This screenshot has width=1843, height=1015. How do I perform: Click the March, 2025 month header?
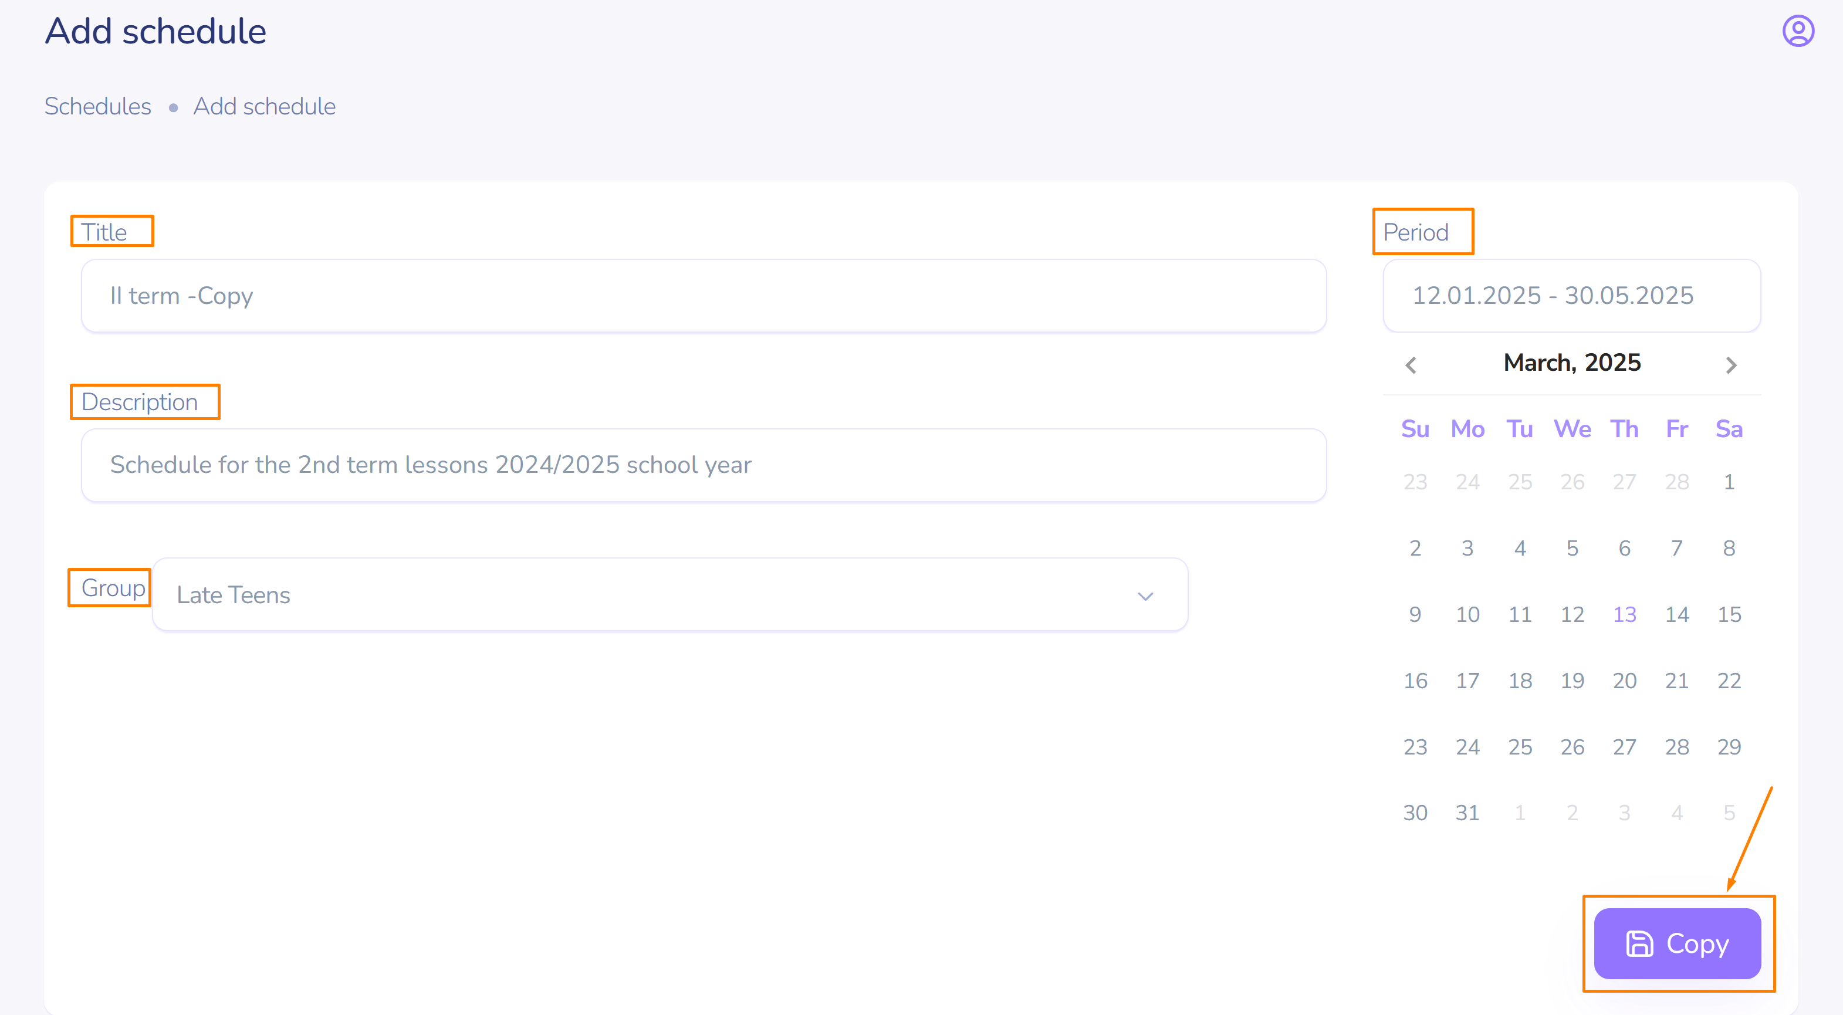tap(1571, 363)
